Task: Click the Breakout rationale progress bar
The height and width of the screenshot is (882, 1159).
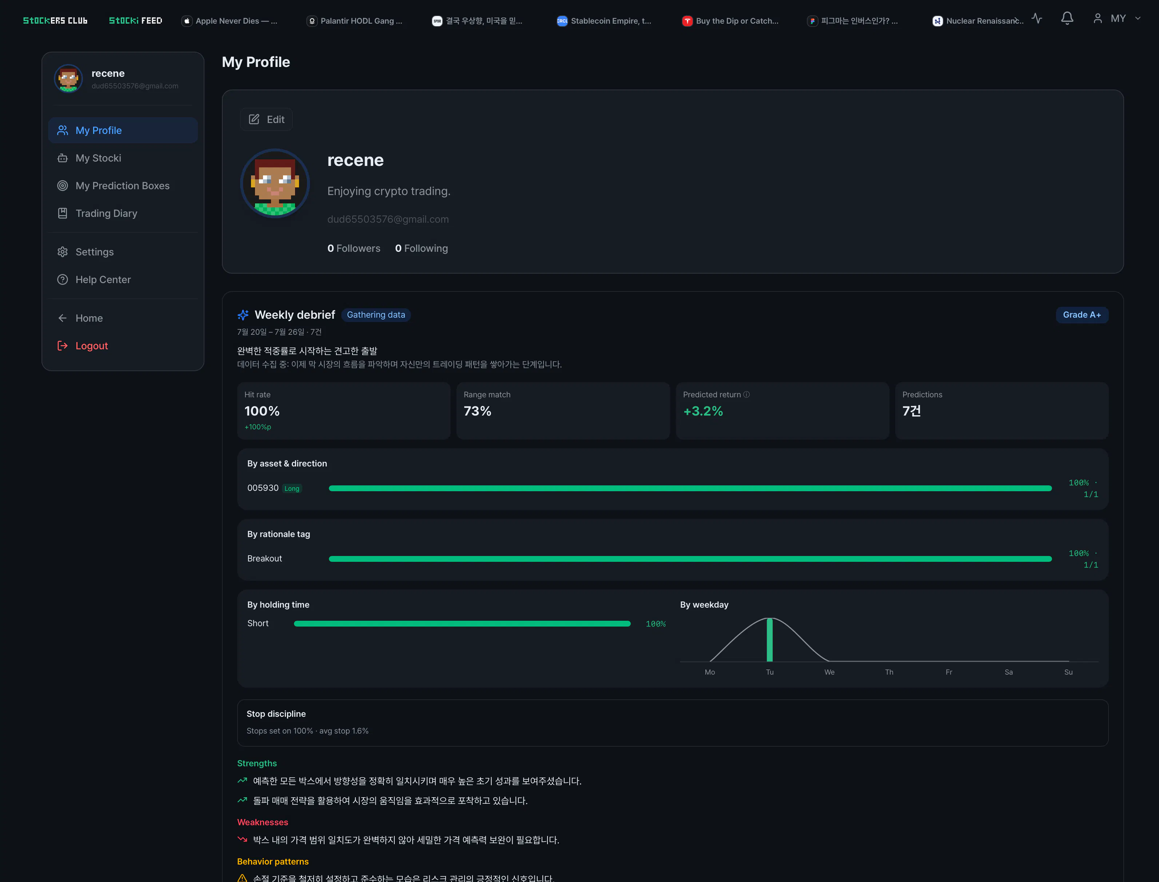Action: (690, 559)
